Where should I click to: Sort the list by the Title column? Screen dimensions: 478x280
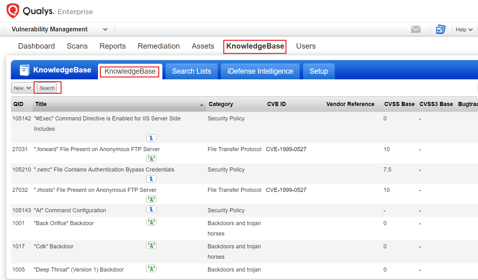tap(41, 104)
